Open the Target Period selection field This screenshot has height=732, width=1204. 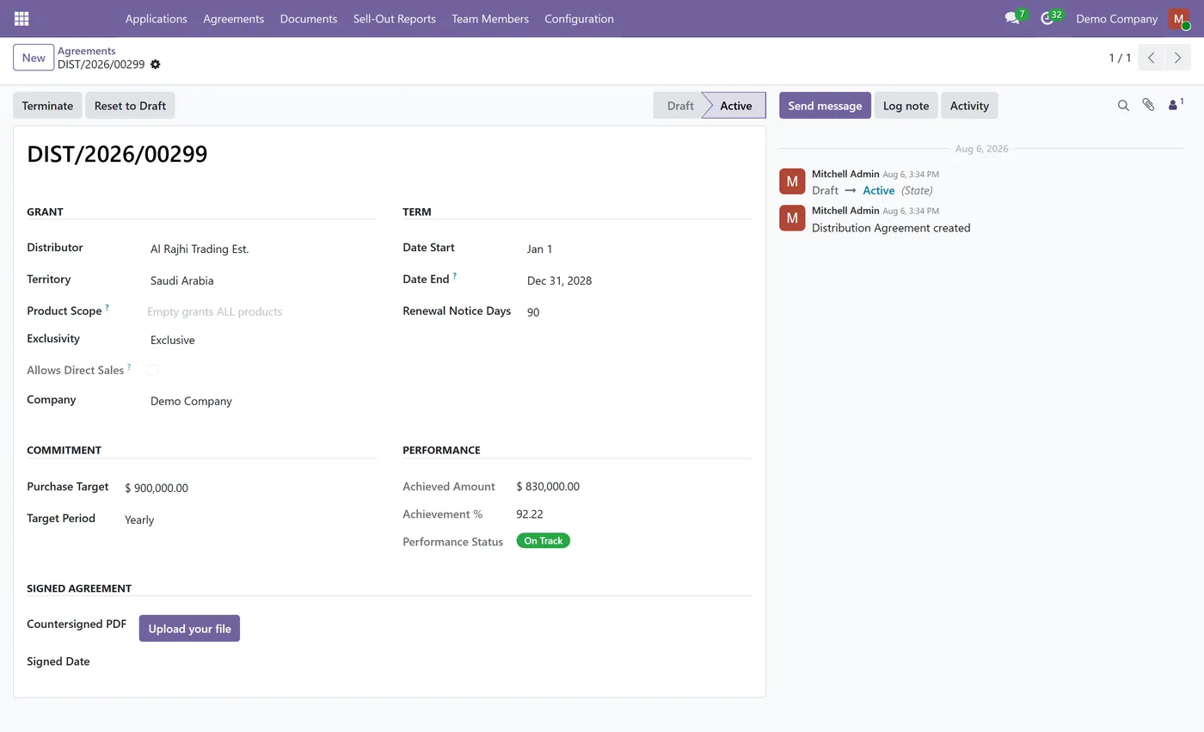(249, 520)
